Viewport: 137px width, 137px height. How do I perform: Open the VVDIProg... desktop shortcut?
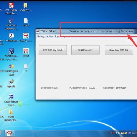pyautogui.click(x=11, y=54)
